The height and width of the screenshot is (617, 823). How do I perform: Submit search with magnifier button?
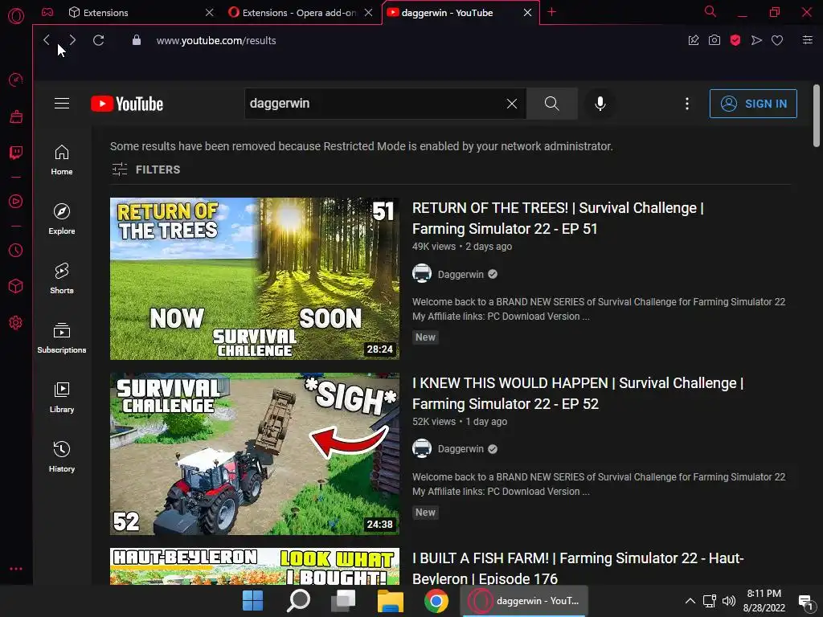point(551,104)
